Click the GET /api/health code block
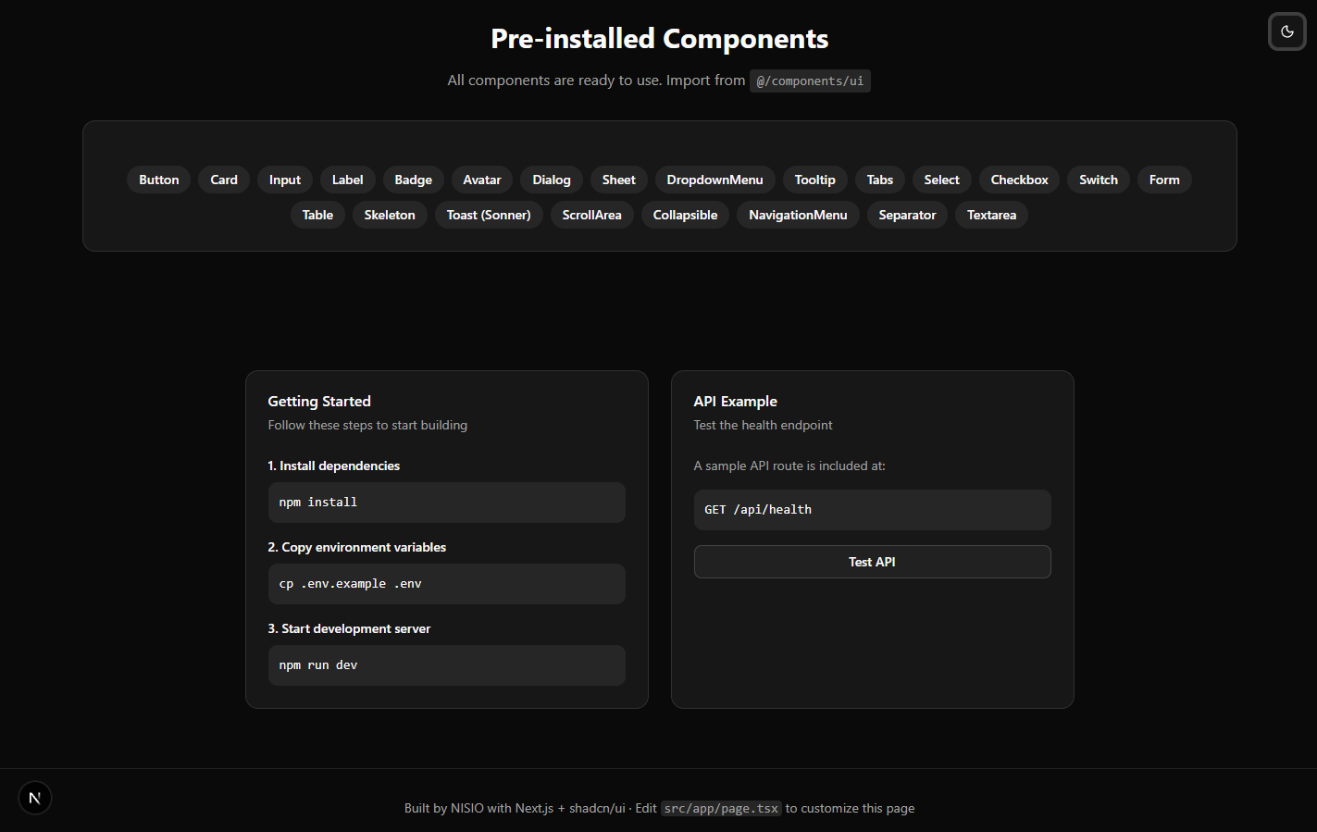Screen dimensions: 1317x832 pos(872,510)
